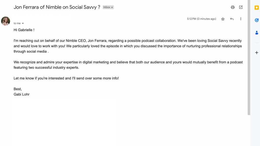Click the sender's profile picture
This screenshot has width=260, height=146.
click(x=6, y=21)
